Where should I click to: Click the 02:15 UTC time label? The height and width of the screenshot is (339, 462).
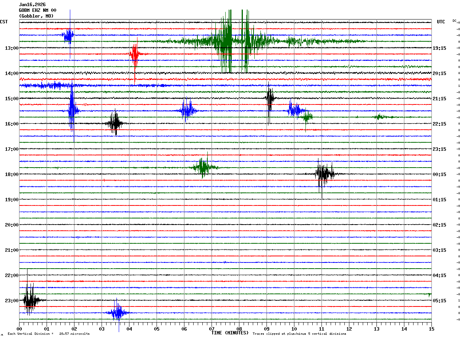(x=439, y=225)
